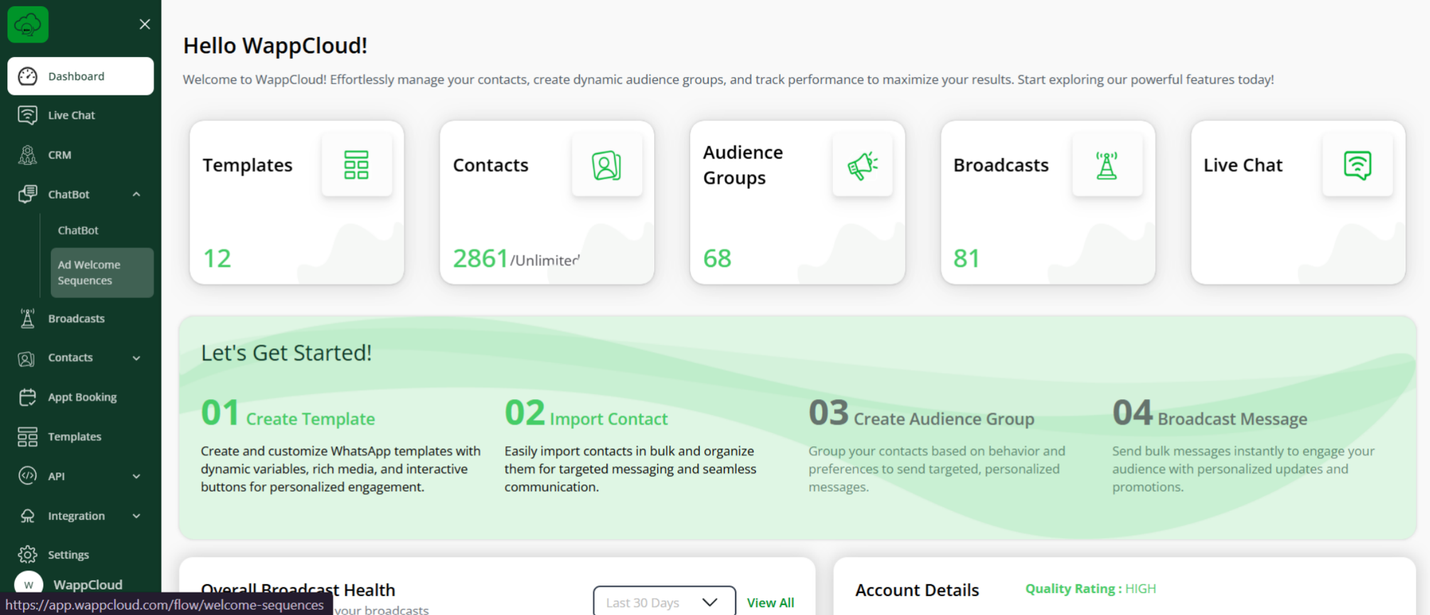Open Broadcasts in the sidebar

coord(80,318)
